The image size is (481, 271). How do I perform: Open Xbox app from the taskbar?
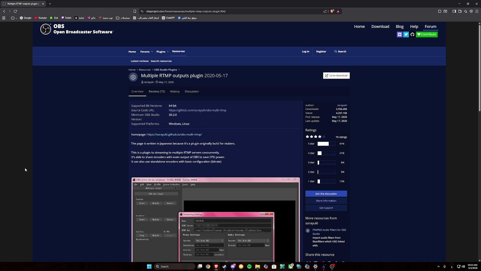coord(290,266)
